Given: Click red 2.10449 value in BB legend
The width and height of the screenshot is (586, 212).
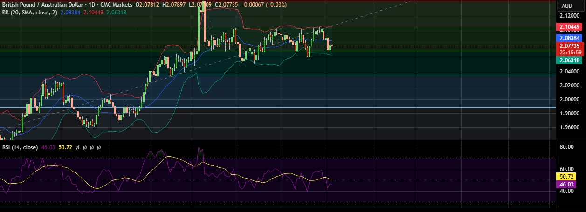Looking at the screenshot, I should (93, 13).
